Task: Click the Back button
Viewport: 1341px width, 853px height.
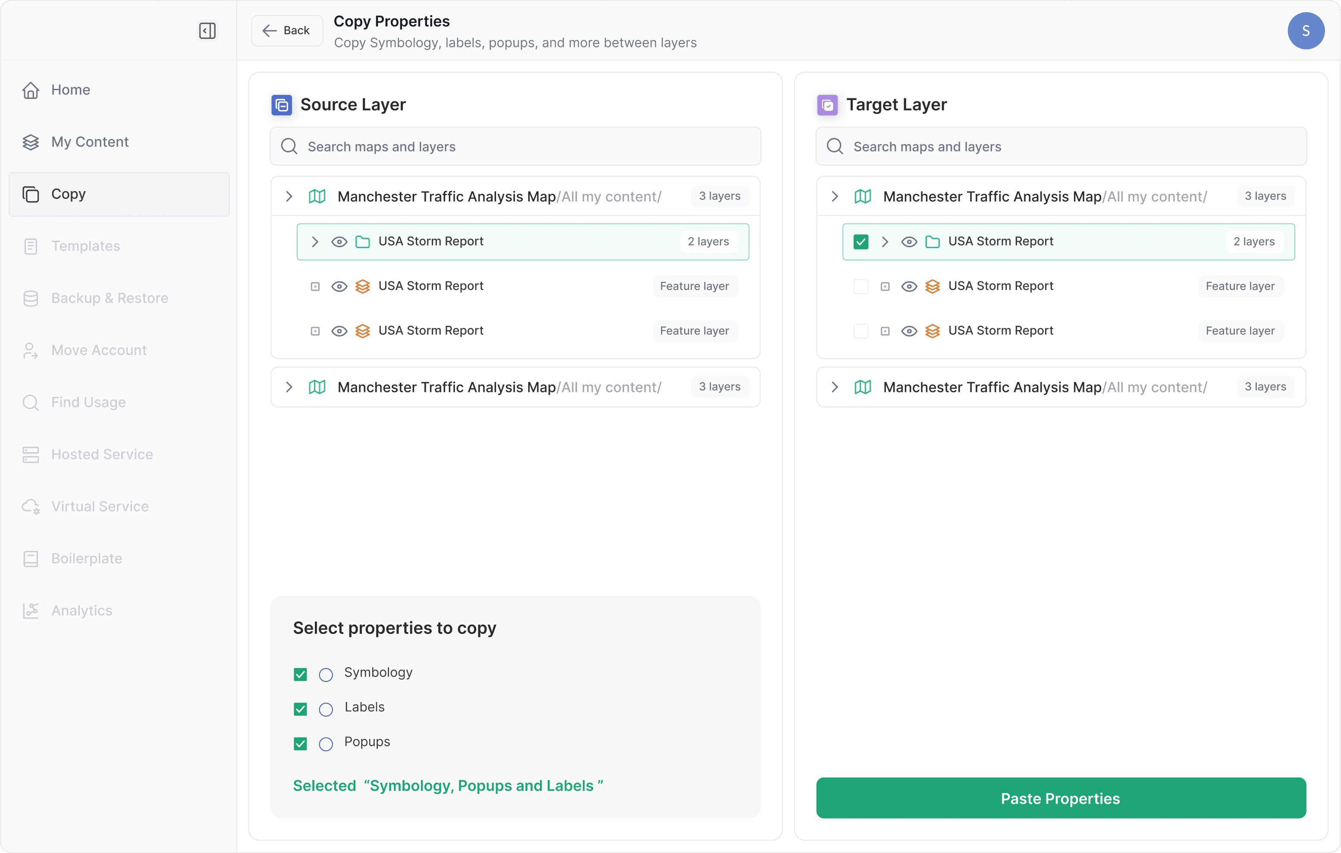Action: click(287, 31)
